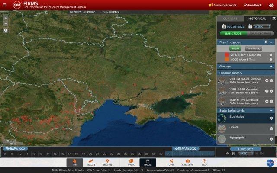Zoom out on the map

(6, 24)
